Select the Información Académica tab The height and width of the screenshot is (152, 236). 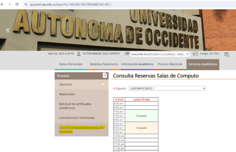pyautogui.click(x=137, y=64)
